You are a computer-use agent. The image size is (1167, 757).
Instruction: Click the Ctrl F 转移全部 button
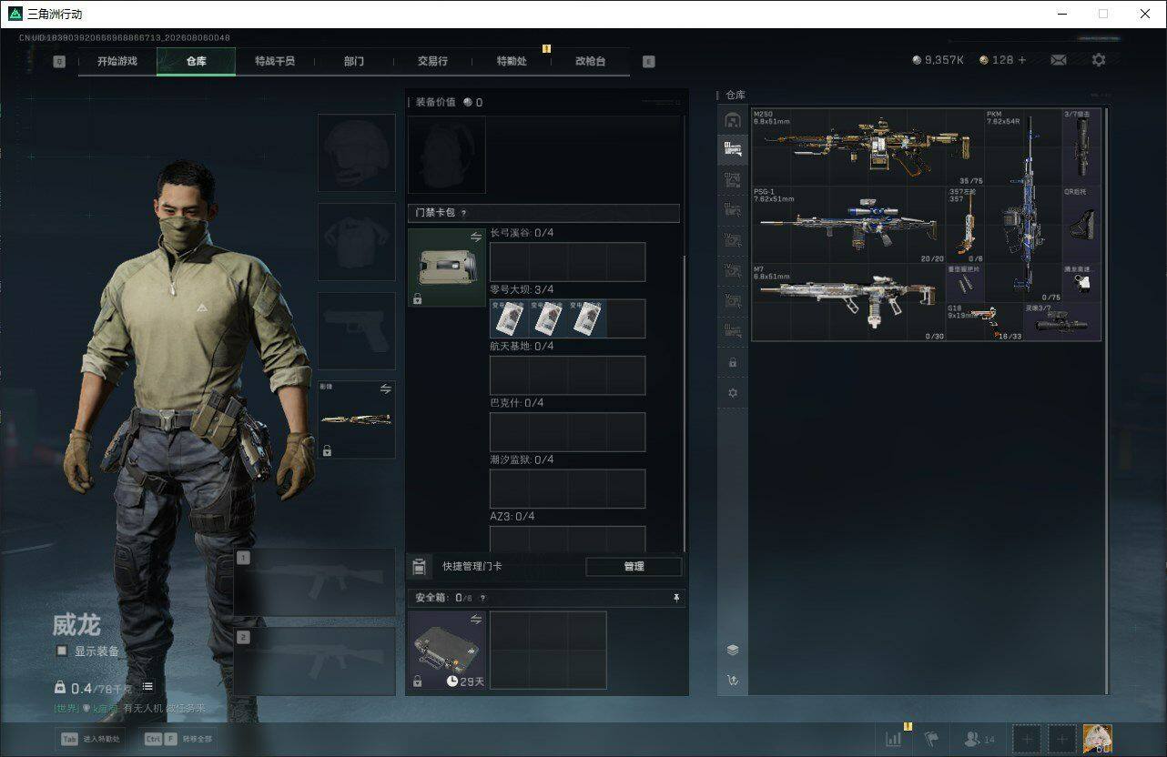coord(178,739)
